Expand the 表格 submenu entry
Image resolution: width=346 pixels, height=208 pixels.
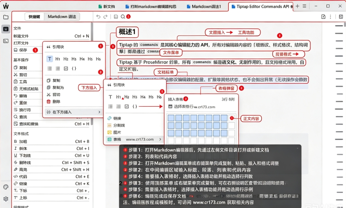coord(135,139)
